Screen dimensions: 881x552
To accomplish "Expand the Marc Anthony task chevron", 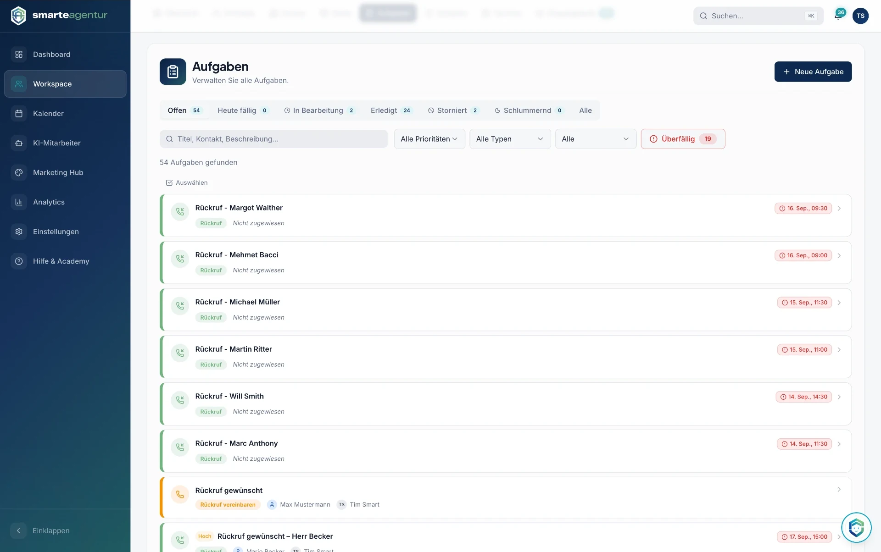I will (x=839, y=444).
